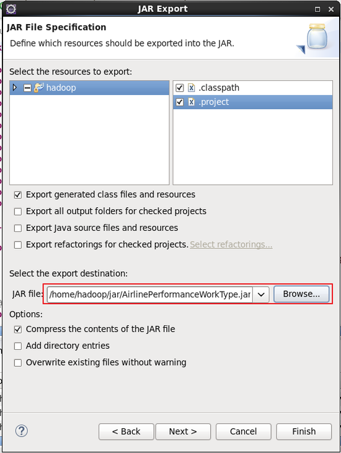Click the hadoop project folder icon
341x453 pixels.
click(39, 87)
